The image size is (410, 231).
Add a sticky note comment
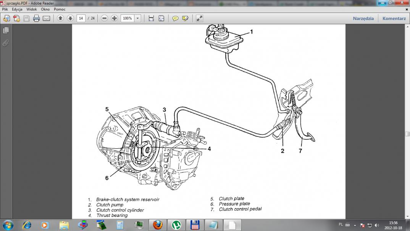tap(175, 18)
